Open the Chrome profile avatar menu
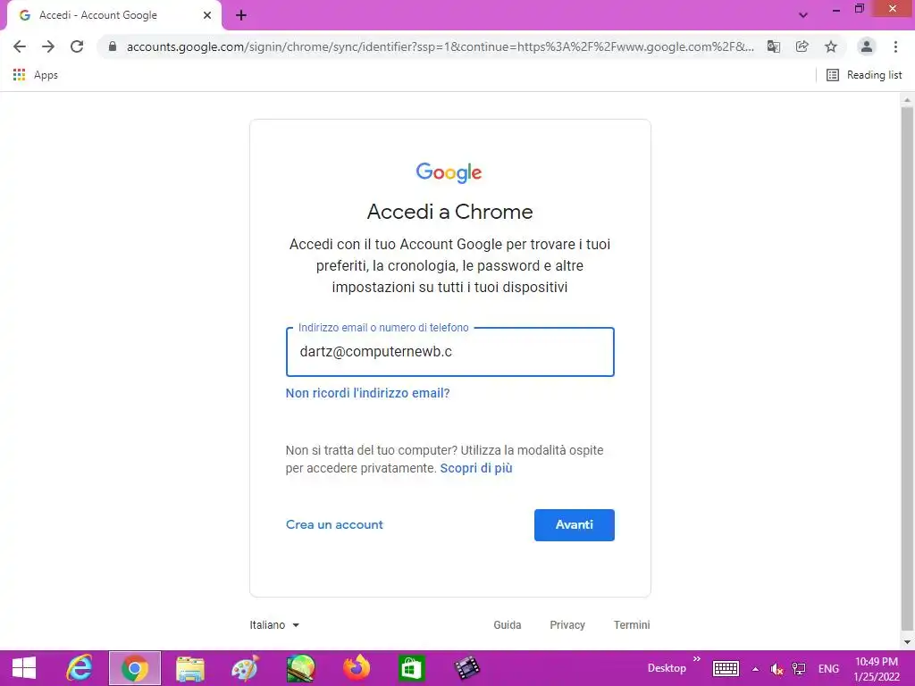This screenshot has width=915, height=686. pos(867,46)
